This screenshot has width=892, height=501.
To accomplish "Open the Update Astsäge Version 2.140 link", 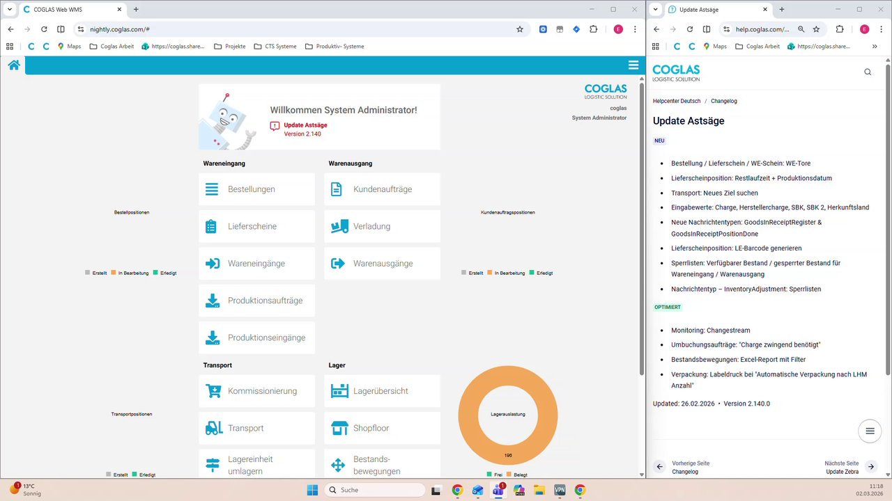I will click(x=305, y=129).
